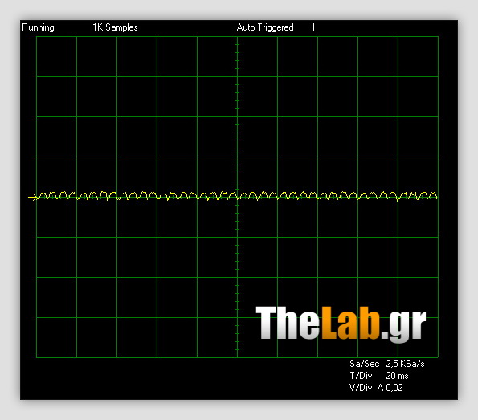This screenshot has height=420, width=478.
Task: Click the 20 ms timebase value
Action: (x=397, y=376)
